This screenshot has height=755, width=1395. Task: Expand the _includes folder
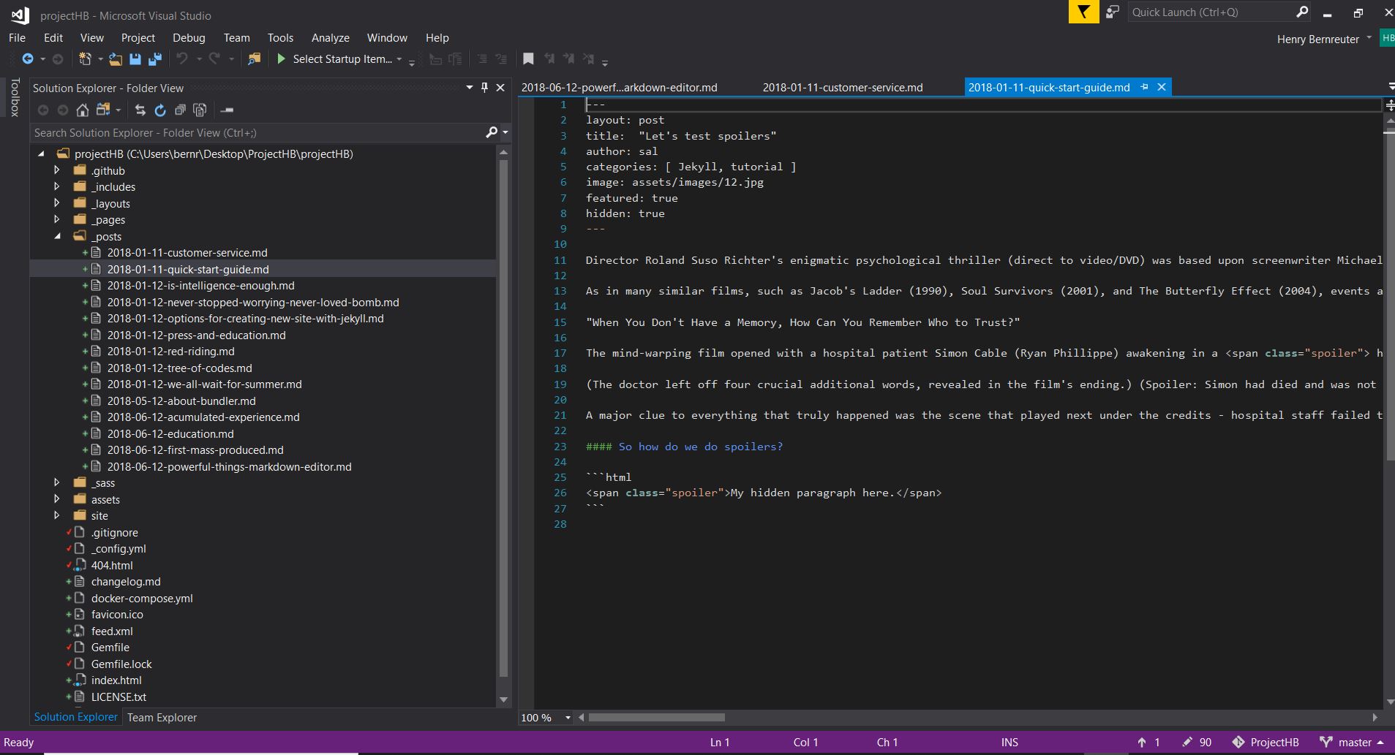(57, 186)
